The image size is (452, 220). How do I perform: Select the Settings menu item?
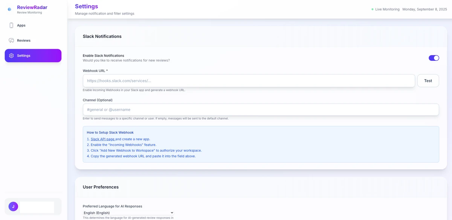(33, 56)
